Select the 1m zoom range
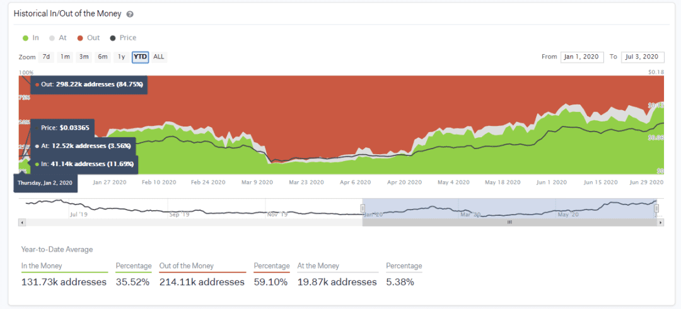The height and width of the screenshot is (309, 681). [65, 57]
